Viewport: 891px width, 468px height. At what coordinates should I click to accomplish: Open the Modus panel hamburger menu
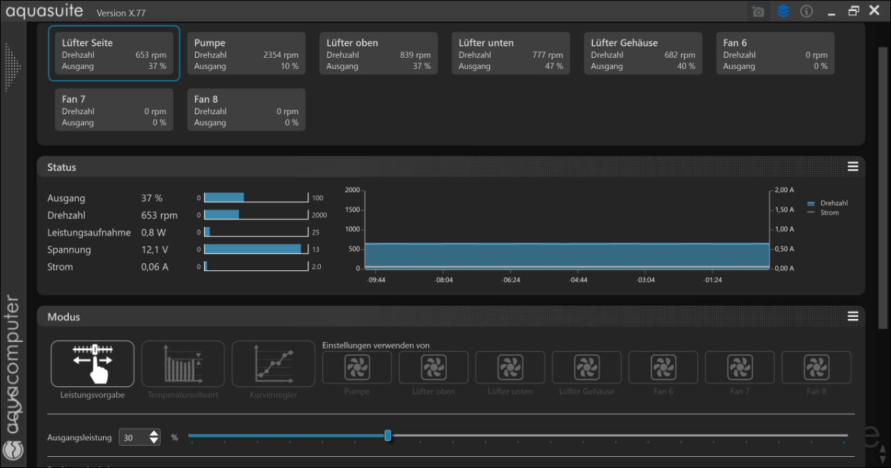point(853,316)
